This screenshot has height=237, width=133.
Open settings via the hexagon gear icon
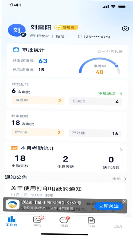point(125,29)
